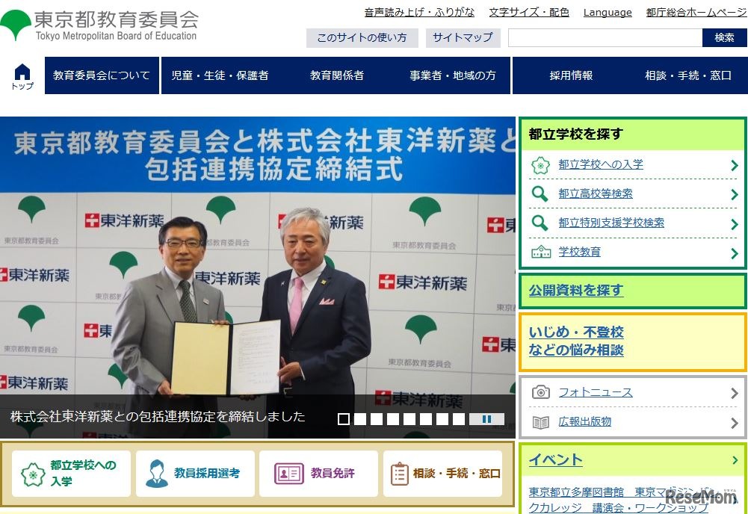Click chevron arrow in イベント header

[x=735, y=460]
